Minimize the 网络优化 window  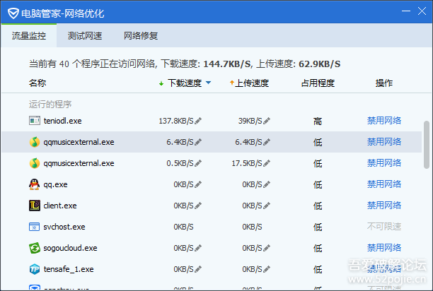406,11
